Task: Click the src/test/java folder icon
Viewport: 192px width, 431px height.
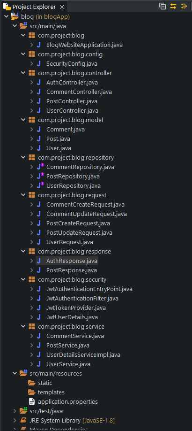Action: [x=23, y=411]
